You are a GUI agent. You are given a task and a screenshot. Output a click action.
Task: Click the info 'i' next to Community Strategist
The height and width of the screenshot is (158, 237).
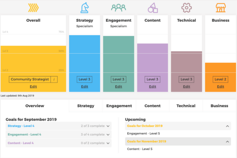tap(54, 79)
